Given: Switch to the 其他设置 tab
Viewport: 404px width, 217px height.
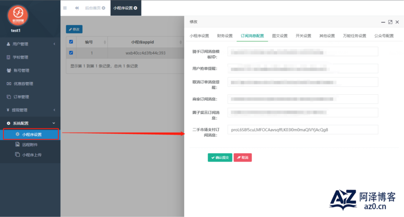Looking at the screenshot, I should click(327, 36).
